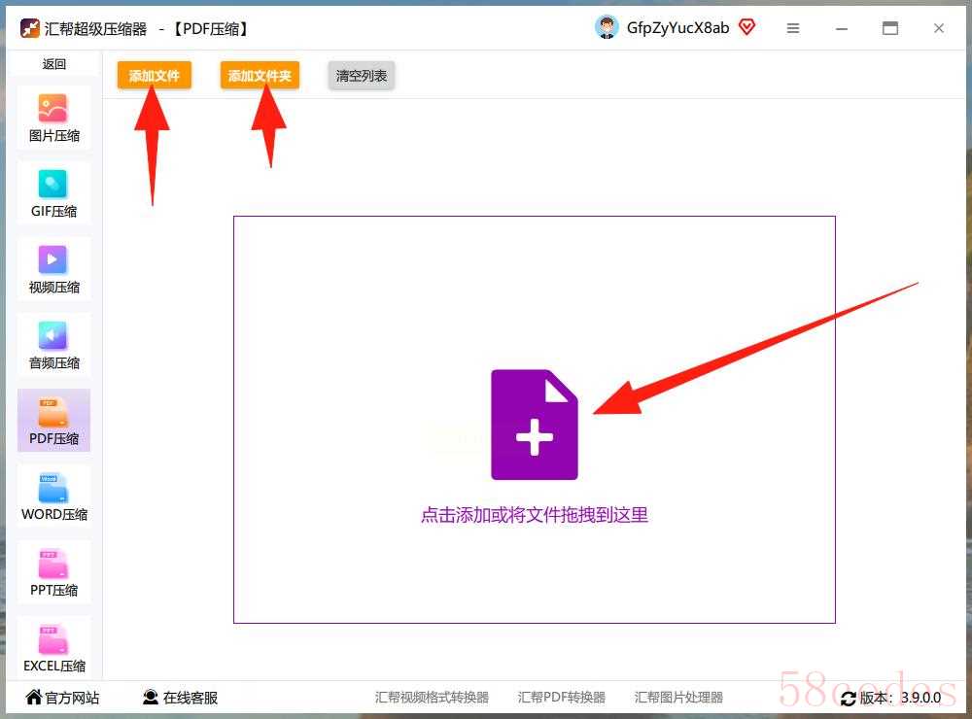Choose the 视频压缩 video compression icon
This screenshot has width=972, height=719.
(53, 259)
